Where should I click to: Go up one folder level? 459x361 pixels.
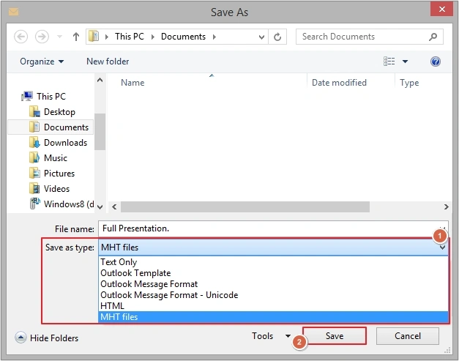point(76,37)
